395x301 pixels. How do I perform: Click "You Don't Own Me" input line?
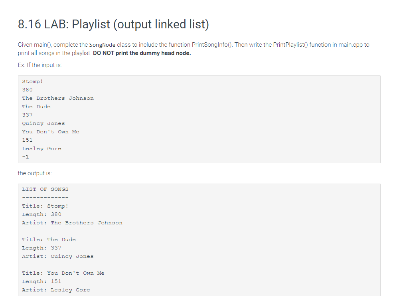(50, 132)
